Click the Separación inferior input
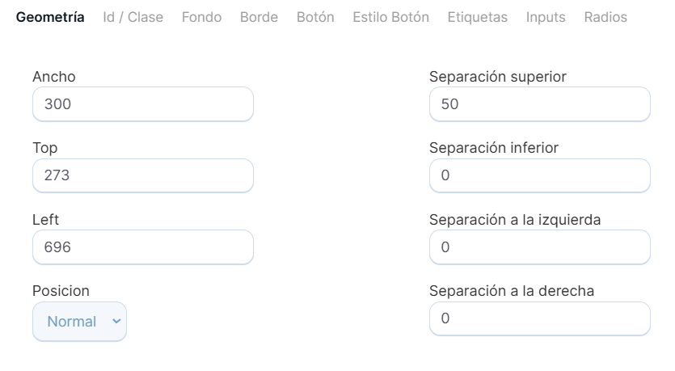Image resolution: width=675 pixels, height=371 pixels. pyautogui.click(x=539, y=175)
